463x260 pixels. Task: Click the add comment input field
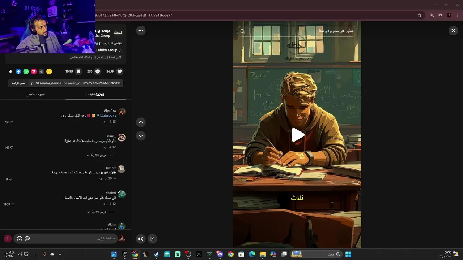point(65,238)
